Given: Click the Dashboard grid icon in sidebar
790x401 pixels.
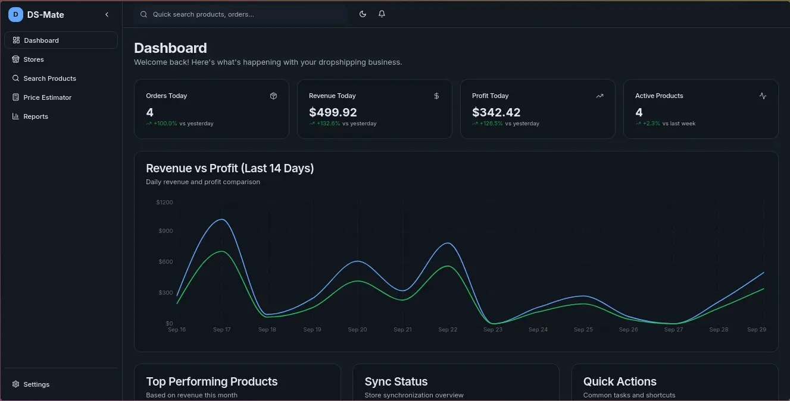Looking at the screenshot, I should (15, 40).
